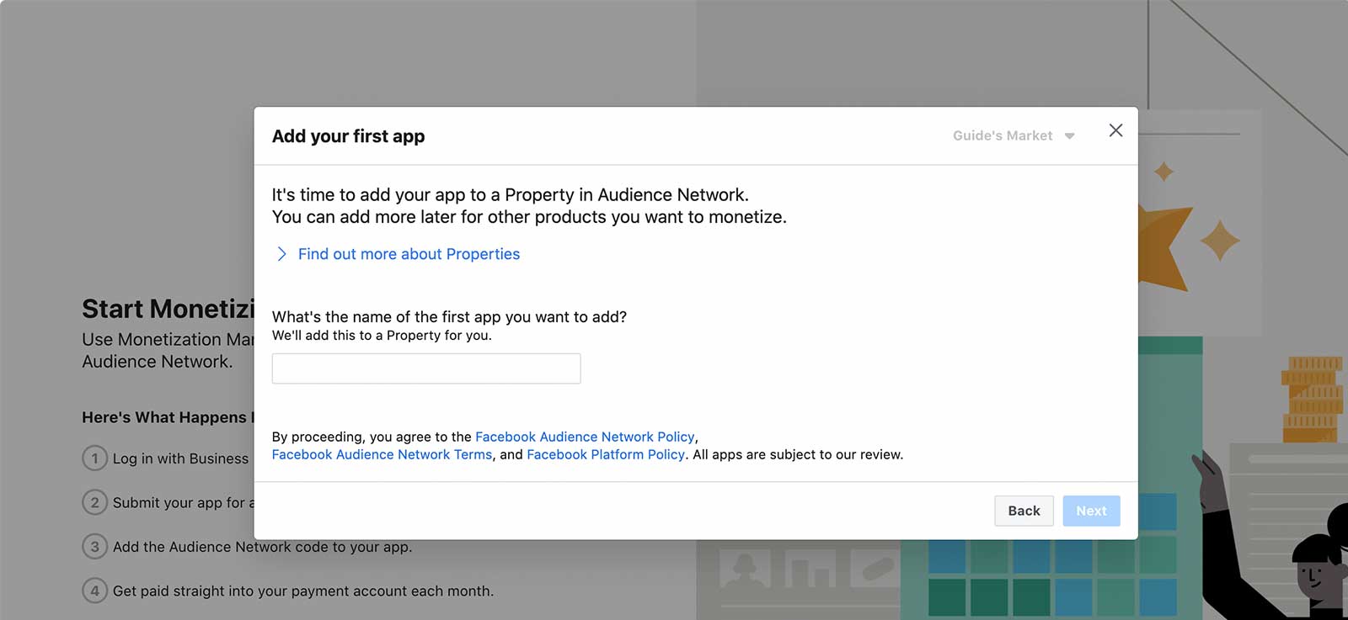Click the 'Here's What Happens' heading
This screenshot has width=1348, height=620.
[168, 417]
